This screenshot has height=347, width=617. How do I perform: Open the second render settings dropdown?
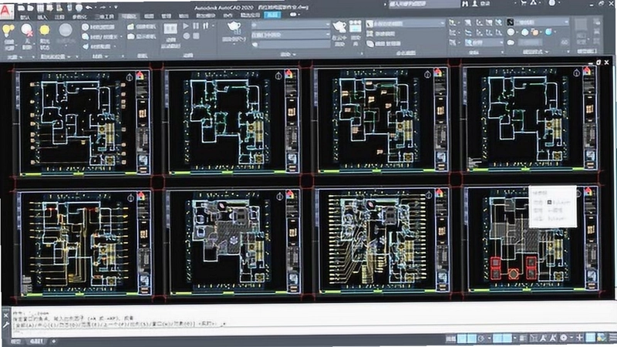point(291,35)
